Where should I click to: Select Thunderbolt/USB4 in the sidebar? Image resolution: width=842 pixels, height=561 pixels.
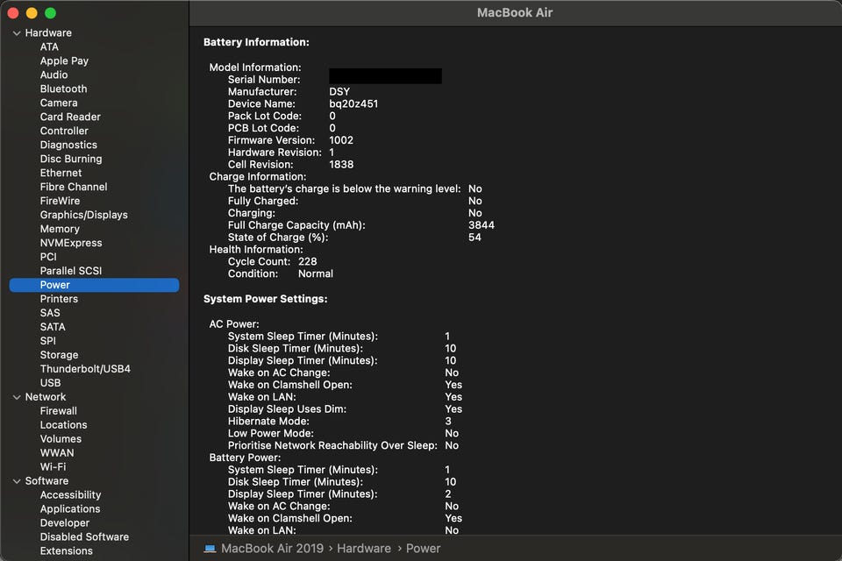[85, 369]
